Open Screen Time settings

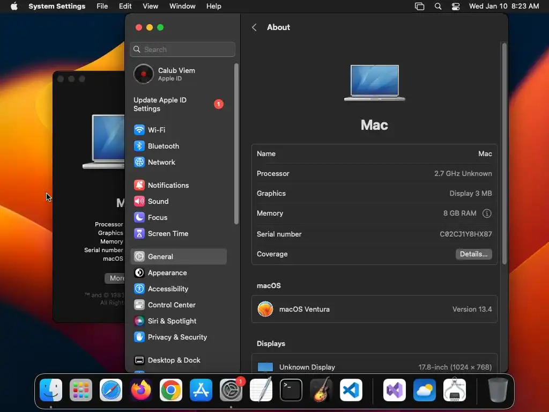coord(179,234)
